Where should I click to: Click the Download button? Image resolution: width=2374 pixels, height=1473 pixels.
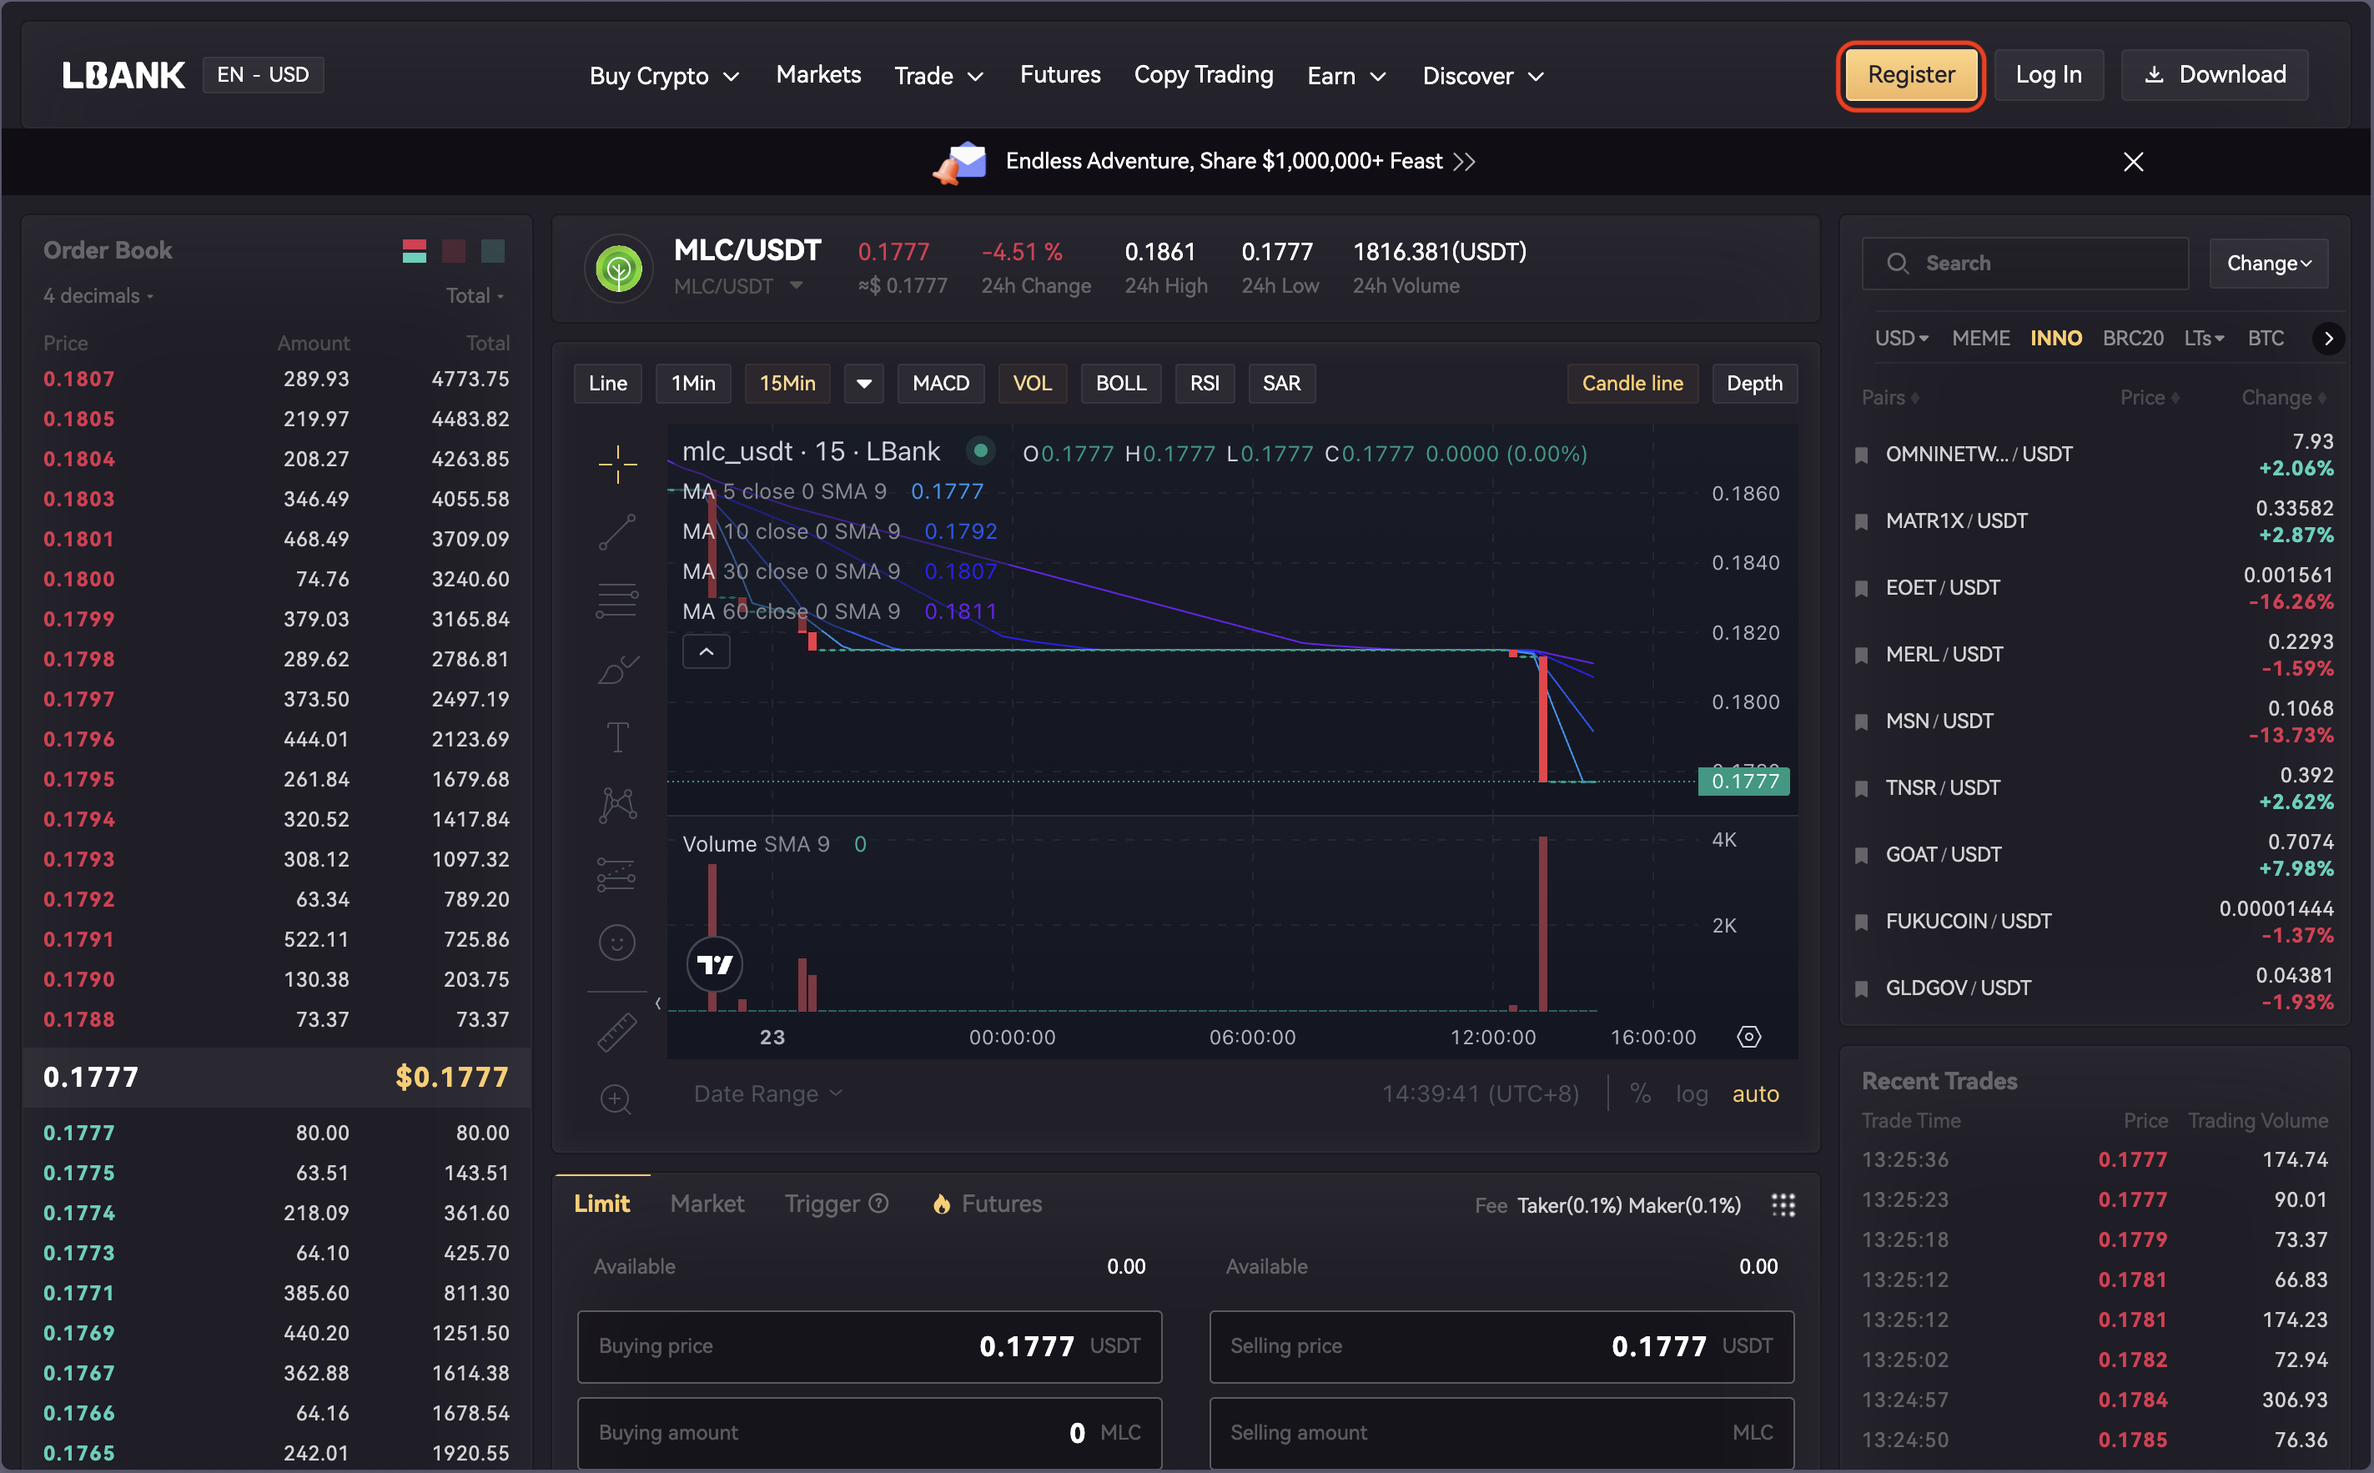click(x=2214, y=75)
